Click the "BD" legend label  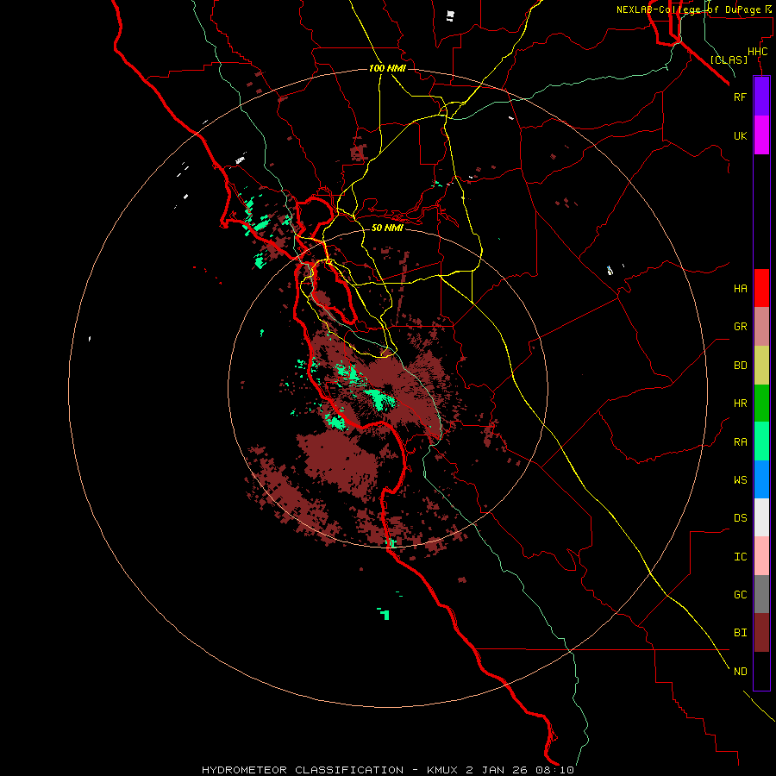(x=740, y=366)
